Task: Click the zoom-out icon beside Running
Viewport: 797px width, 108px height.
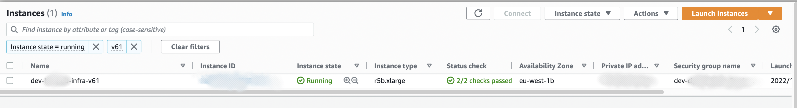Action: pyautogui.click(x=355, y=80)
